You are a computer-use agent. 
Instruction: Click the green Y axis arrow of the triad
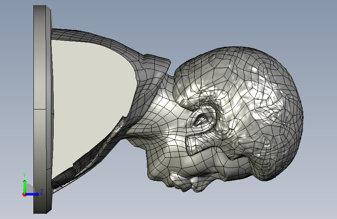coord(25,187)
